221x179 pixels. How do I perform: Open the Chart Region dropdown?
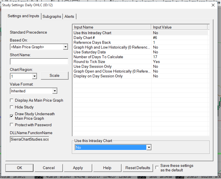(34, 76)
